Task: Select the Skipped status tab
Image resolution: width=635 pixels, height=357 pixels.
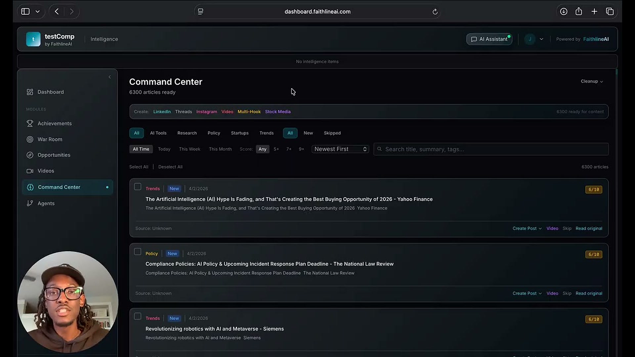Action: click(x=332, y=133)
